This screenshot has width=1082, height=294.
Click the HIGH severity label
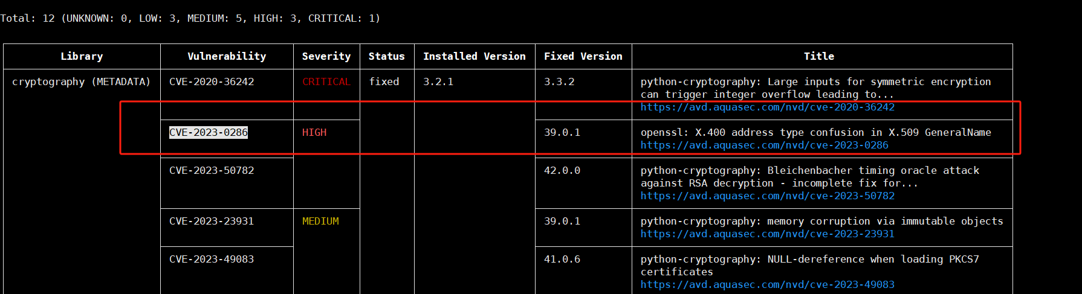pos(314,133)
